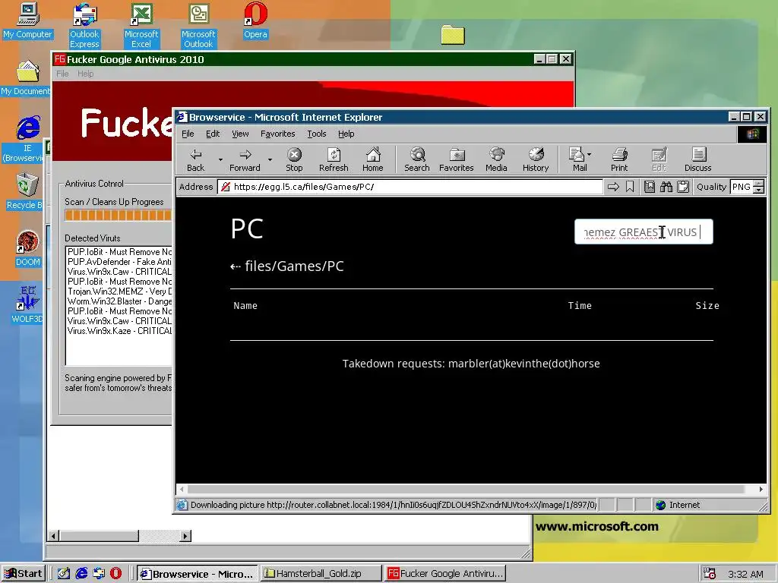Open the Forward button history dropdown arrow
Viewport: 778px width, 583px height.
[270, 159]
